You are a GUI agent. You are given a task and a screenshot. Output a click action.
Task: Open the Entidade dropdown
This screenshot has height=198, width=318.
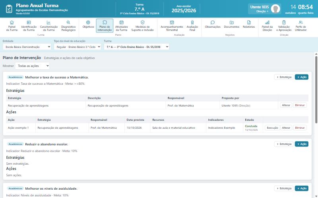tap(27, 47)
